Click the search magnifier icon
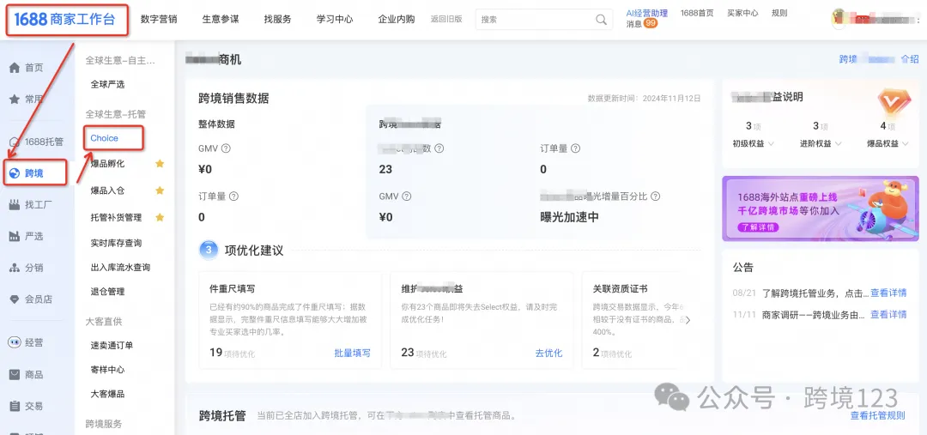 pyautogui.click(x=601, y=20)
